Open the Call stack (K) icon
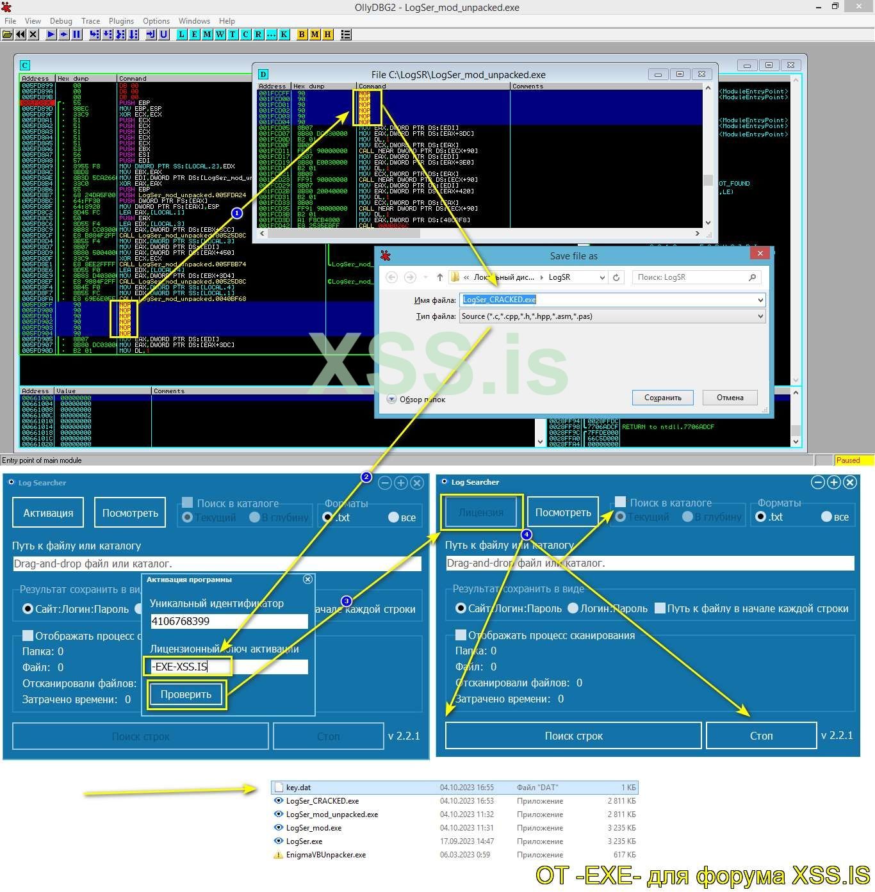The width and height of the screenshot is (875, 892). click(284, 35)
